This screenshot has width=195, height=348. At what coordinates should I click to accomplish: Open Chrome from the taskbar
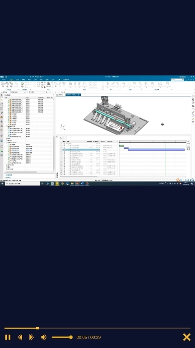[62, 184]
